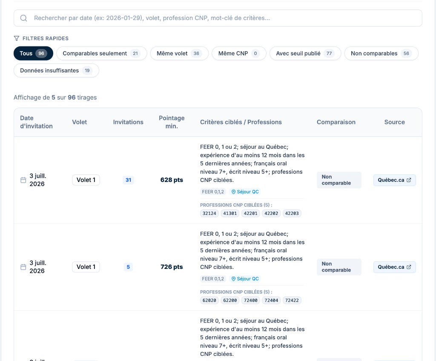Apply the Même volet filter

pos(179,53)
